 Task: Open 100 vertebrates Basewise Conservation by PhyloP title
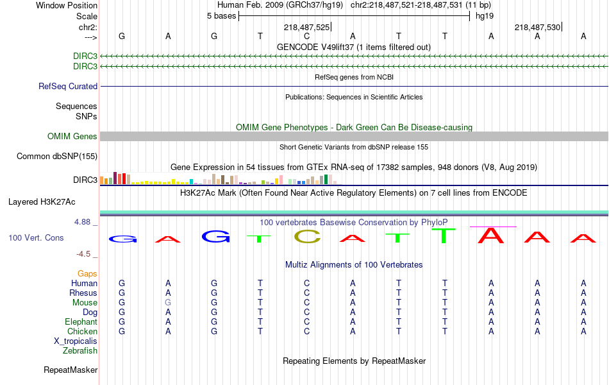(354, 223)
